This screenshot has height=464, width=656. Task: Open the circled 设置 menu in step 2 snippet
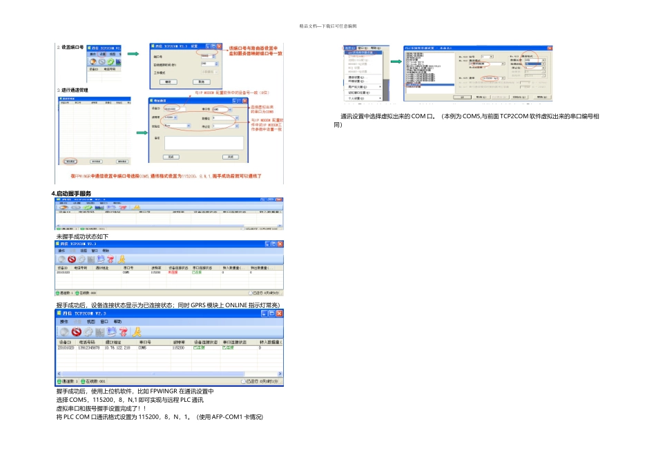click(102, 55)
